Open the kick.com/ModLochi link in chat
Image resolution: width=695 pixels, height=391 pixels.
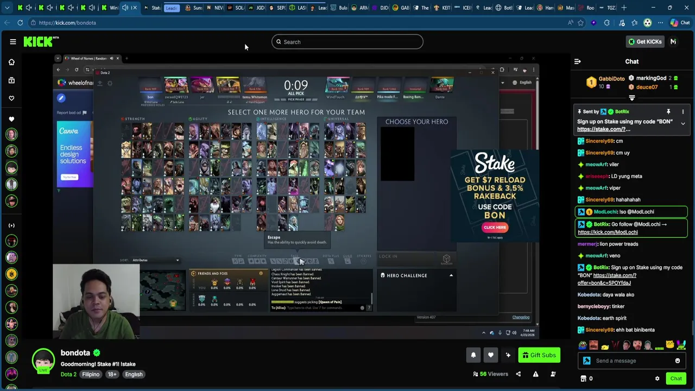coord(608,232)
